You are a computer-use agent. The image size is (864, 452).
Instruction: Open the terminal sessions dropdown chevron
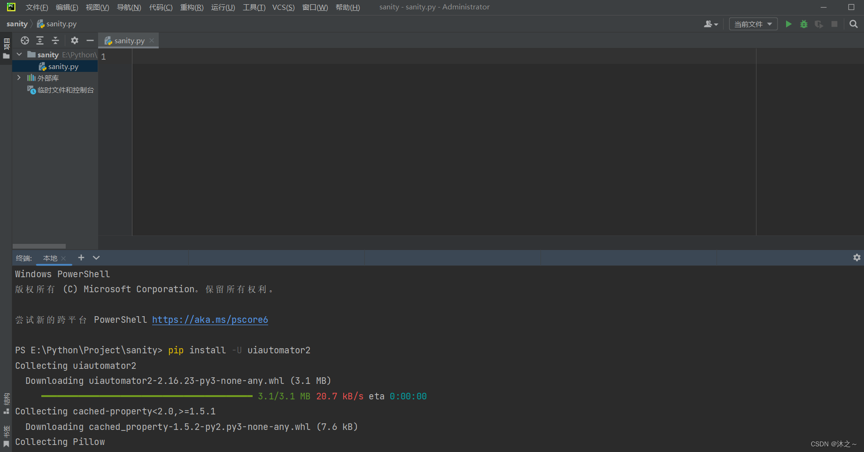tap(96, 257)
